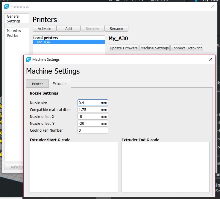Click the Extruder Start G-code heading
This screenshot has width=220, height=199.
50,140
